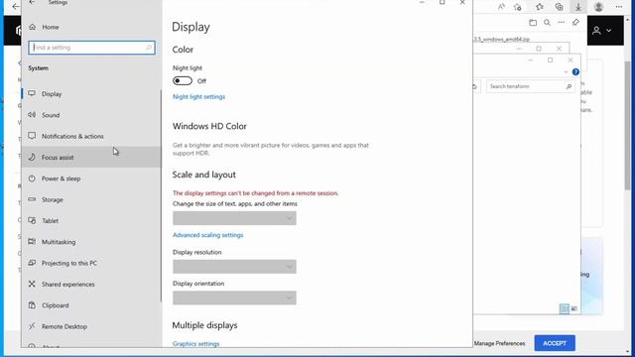Click the Storage drive icon
Viewport: 635px width, 357px height.
[x=32, y=199]
